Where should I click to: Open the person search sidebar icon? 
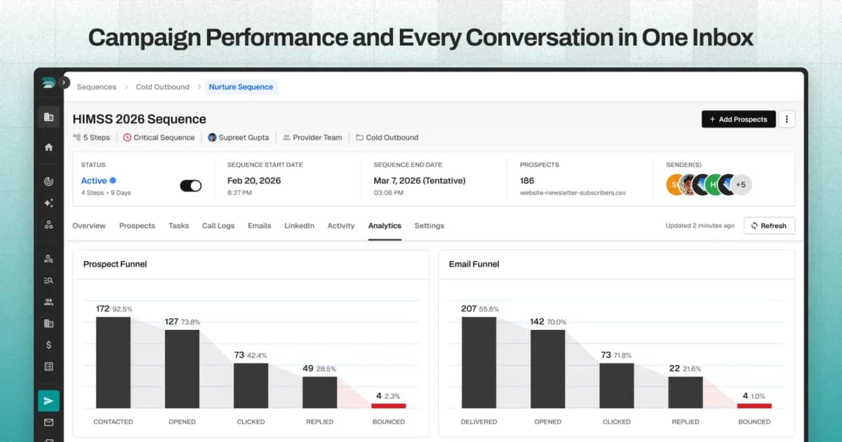click(x=48, y=258)
